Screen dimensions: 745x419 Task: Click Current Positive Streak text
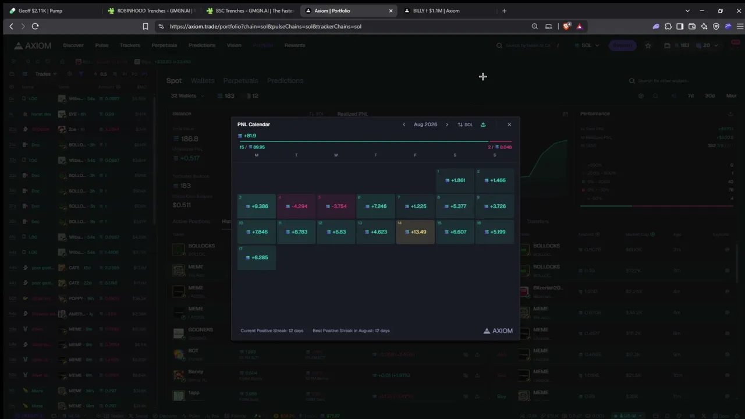pos(272,331)
